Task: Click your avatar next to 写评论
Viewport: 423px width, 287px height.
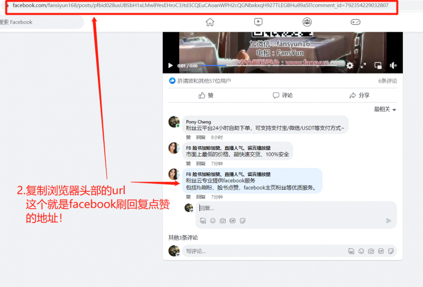Action: pos(174,251)
